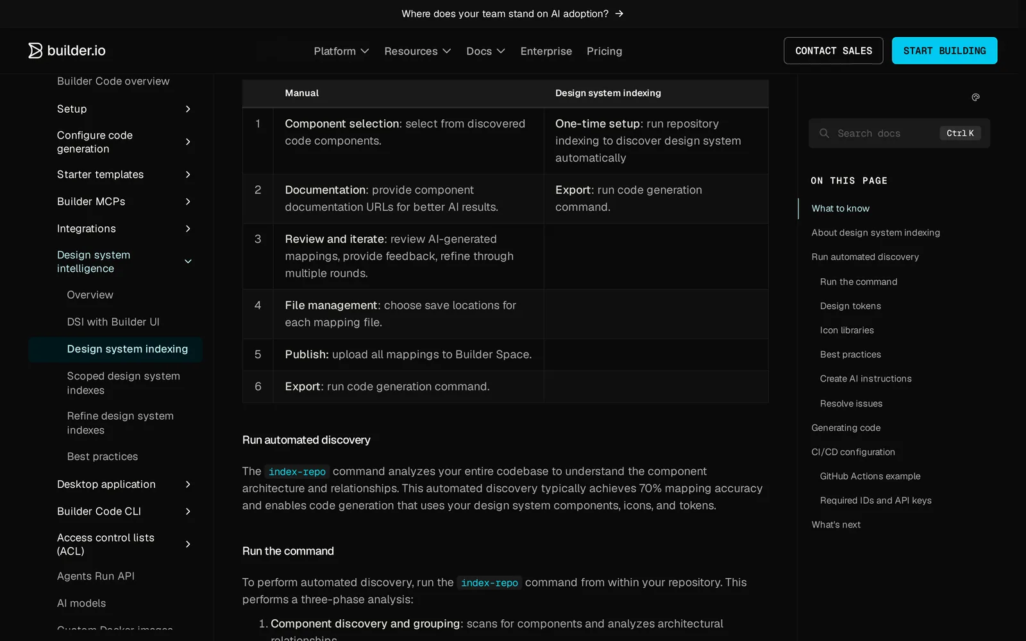Go to the Enterprise page
Screen dimensions: 1026x641
pyautogui.click(x=546, y=51)
